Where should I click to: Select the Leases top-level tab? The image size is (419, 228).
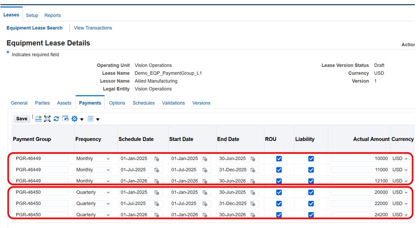point(11,15)
